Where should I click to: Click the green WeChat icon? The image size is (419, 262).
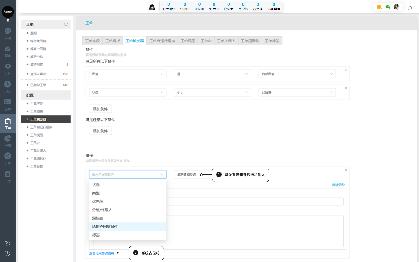tap(388, 7)
